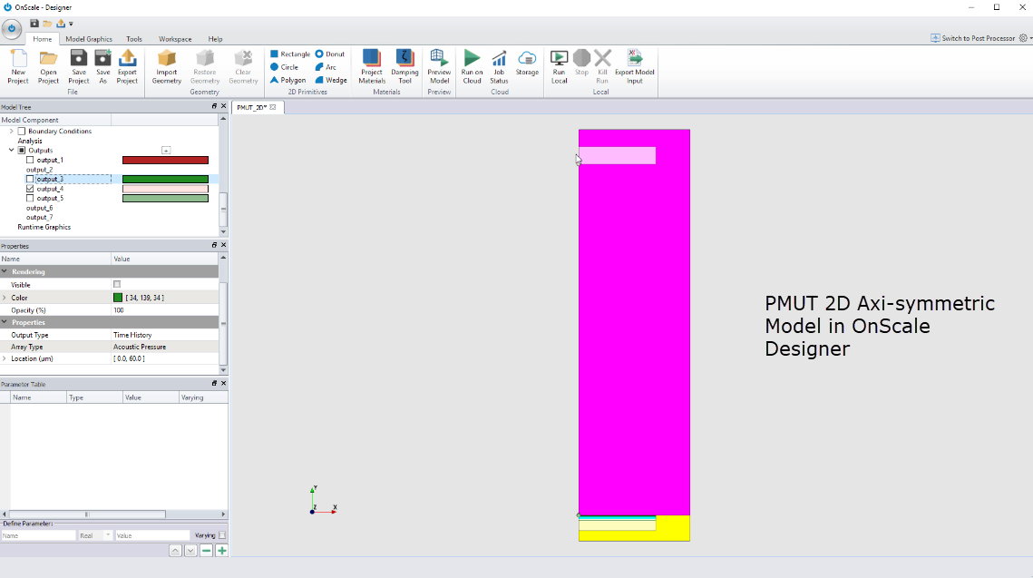1033x578 pixels.
Task: Check cloud Job Status
Action: 499,66
